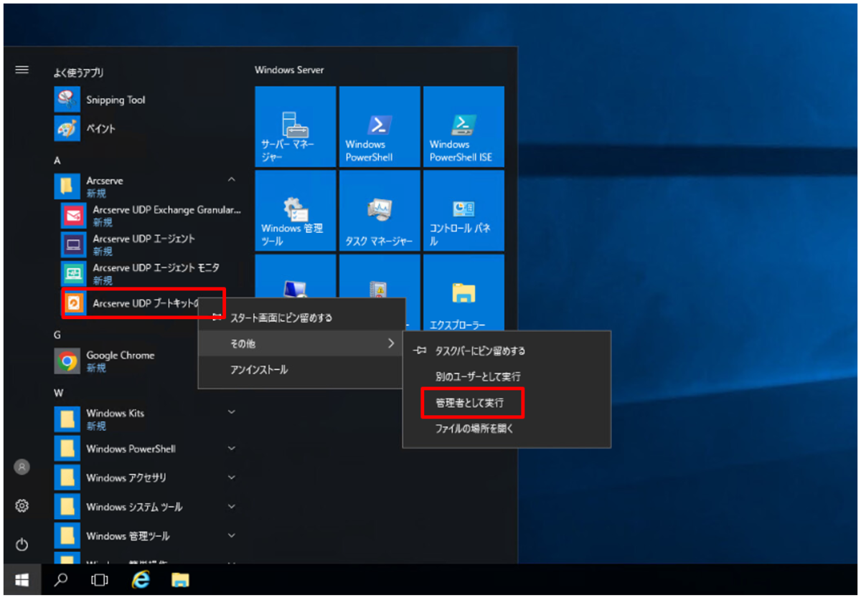
Task: Choose アンインストール from the context menu
Action: coord(301,370)
